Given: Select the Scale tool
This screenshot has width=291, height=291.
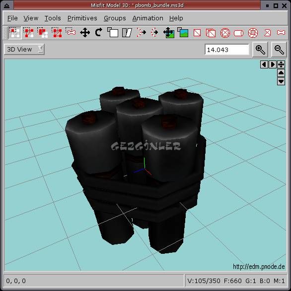Looking at the screenshot, I should tap(113, 33).
